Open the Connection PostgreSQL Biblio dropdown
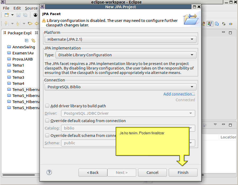This screenshot has height=185, width=238. point(121,87)
